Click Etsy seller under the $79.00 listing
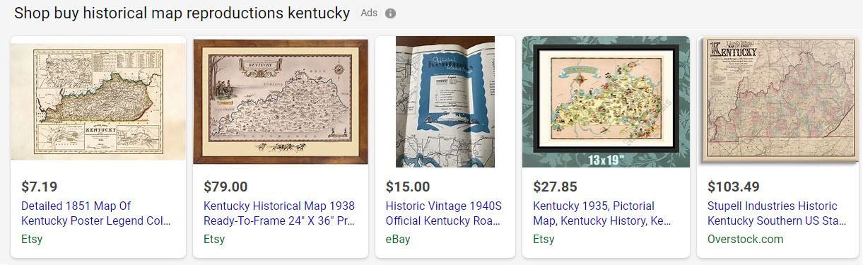863x265 pixels. pyautogui.click(x=214, y=240)
